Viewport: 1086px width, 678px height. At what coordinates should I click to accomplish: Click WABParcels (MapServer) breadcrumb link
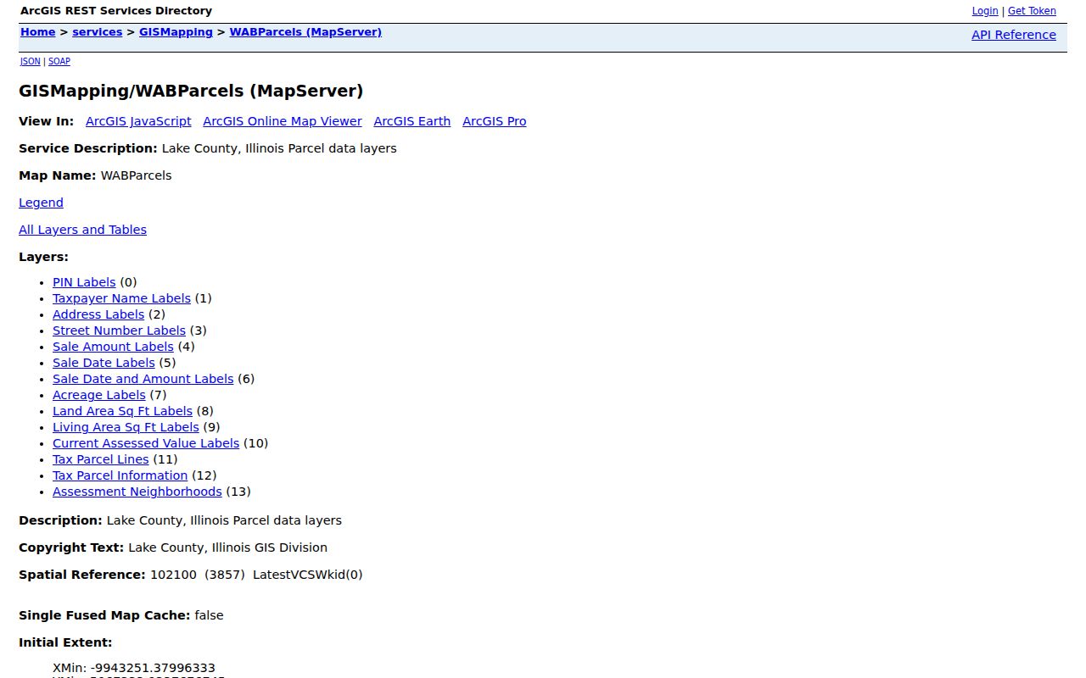tap(305, 32)
